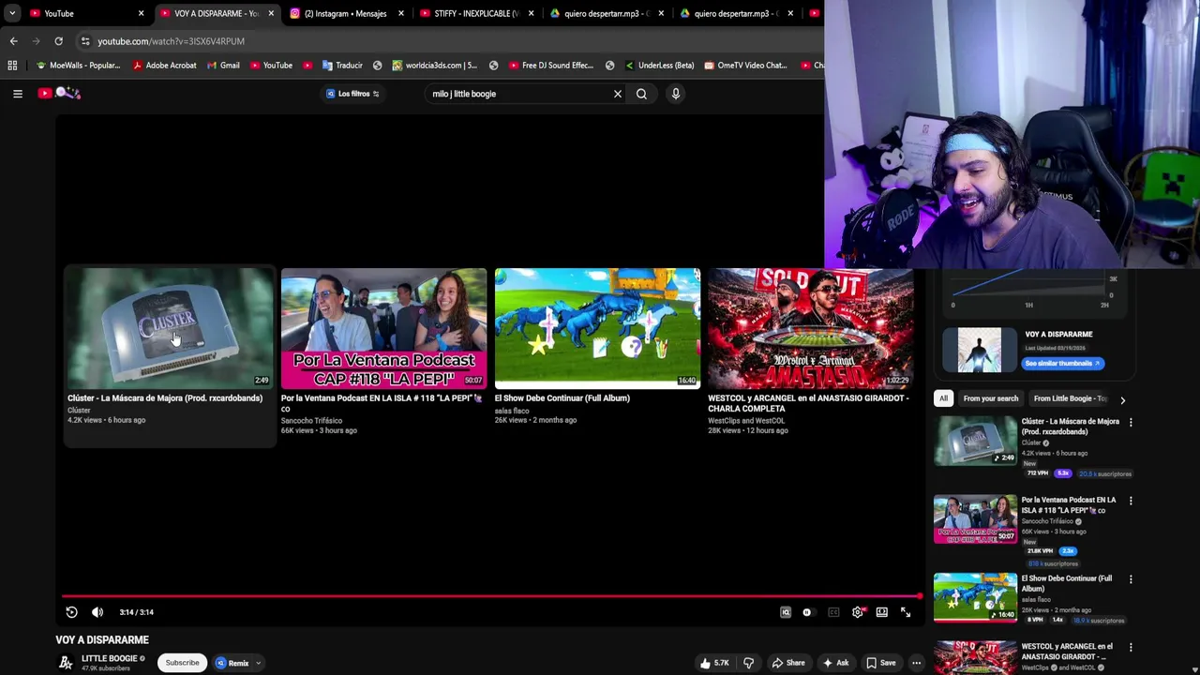This screenshot has width=1200, height=675.
Task: Dislike the video
Action: 748,663
